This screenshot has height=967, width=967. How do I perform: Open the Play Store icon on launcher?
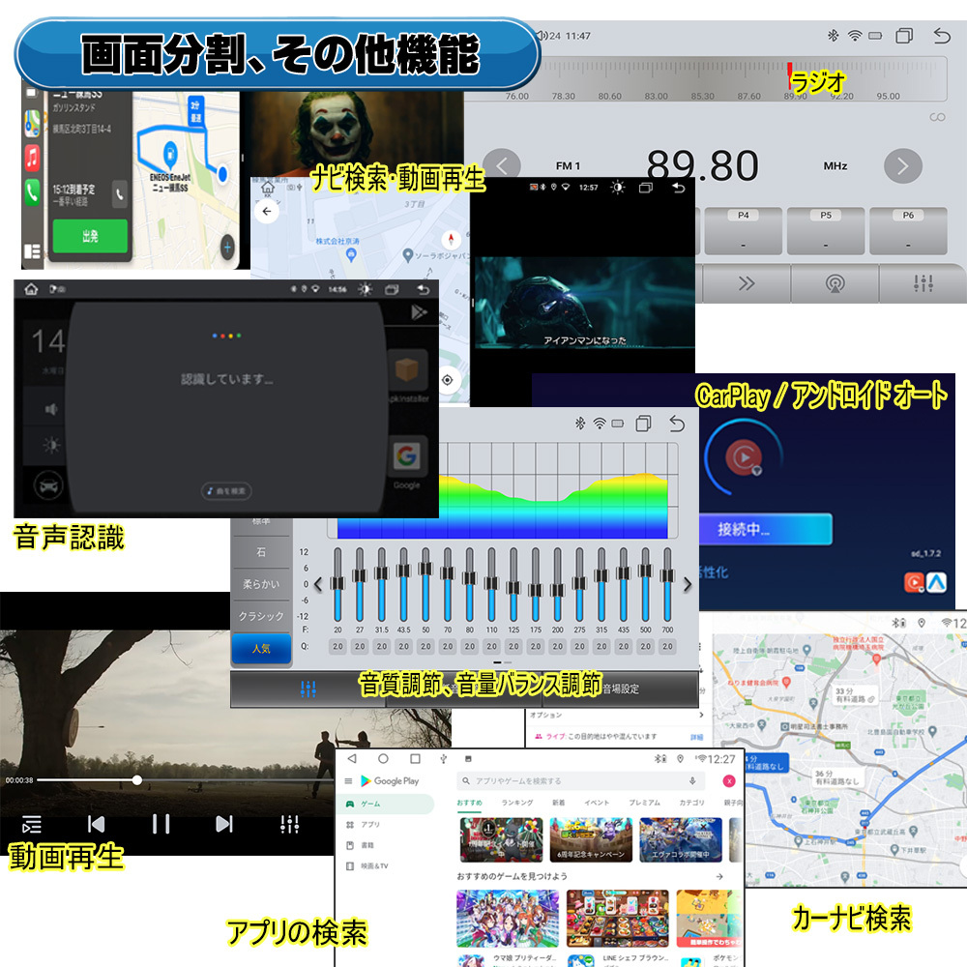420,312
